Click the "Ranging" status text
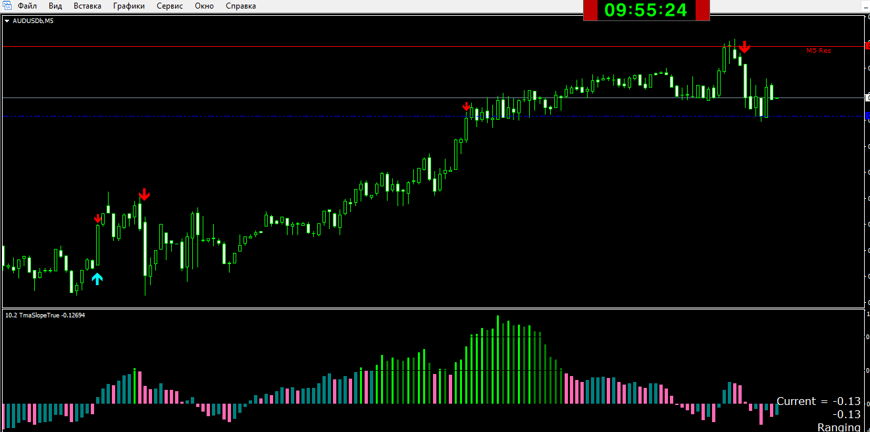Screen dimensions: 870x432 [x=839, y=427]
